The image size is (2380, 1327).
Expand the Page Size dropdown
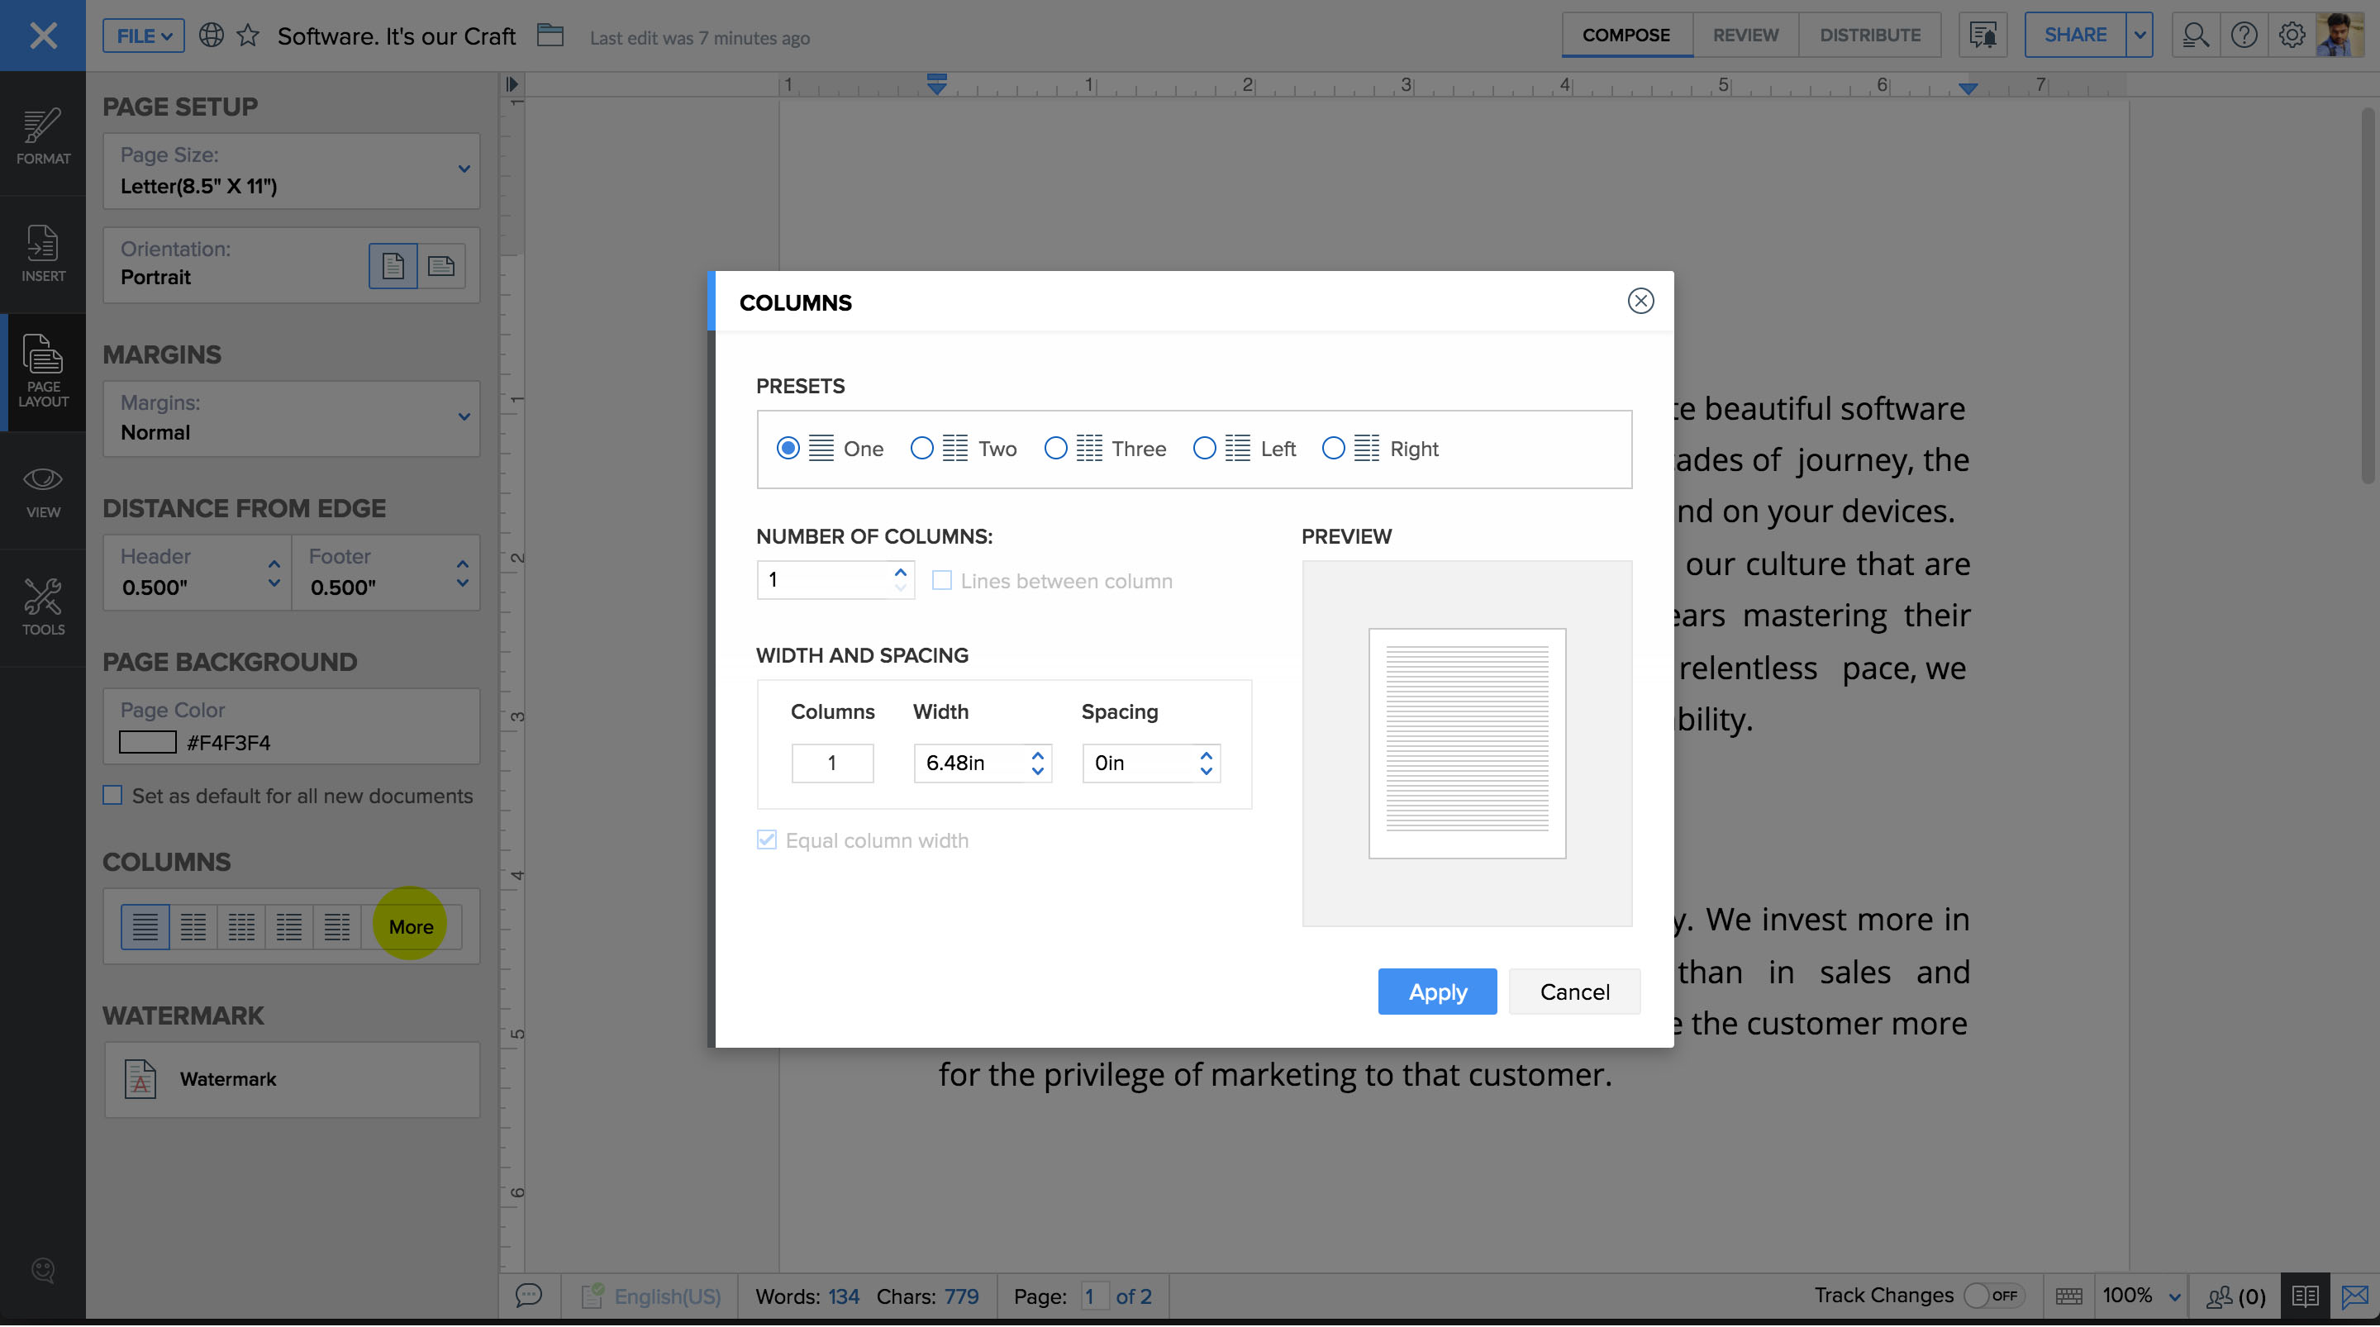[x=464, y=169]
